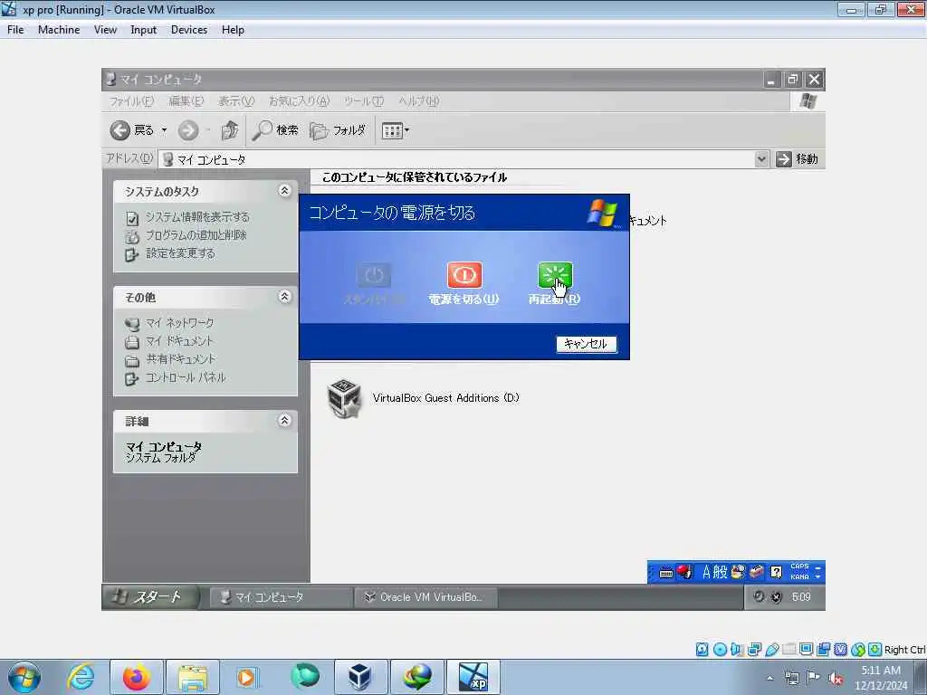Show hidden tray icons arrow
This screenshot has height=695, width=927.
click(769, 678)
